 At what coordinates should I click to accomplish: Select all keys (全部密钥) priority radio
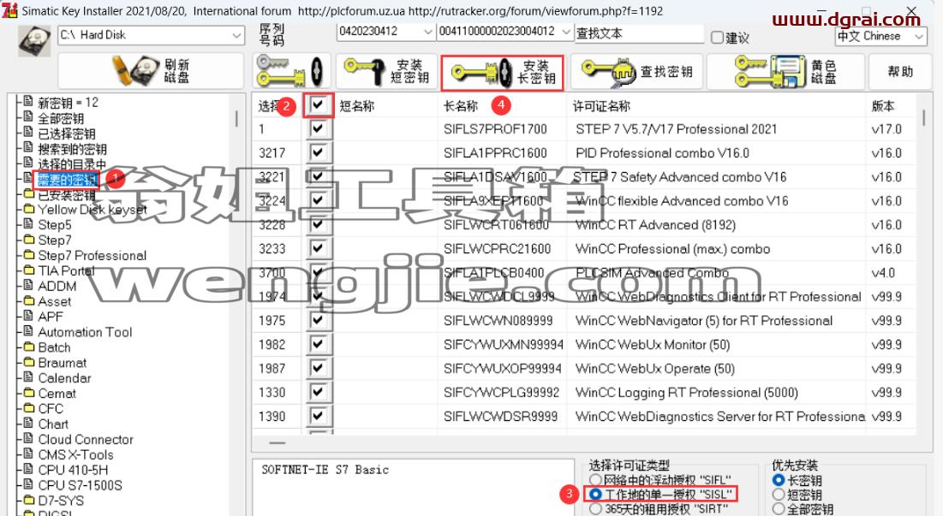[779, 509]
